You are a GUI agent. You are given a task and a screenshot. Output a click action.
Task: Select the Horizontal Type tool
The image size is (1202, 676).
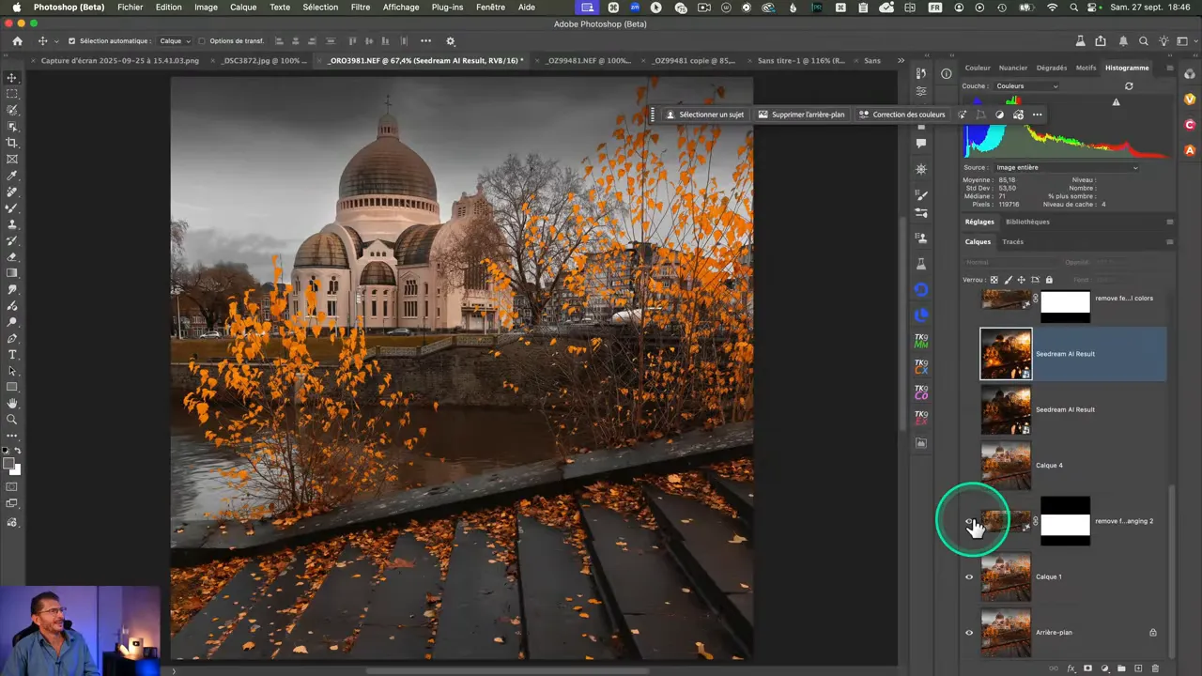12,355
